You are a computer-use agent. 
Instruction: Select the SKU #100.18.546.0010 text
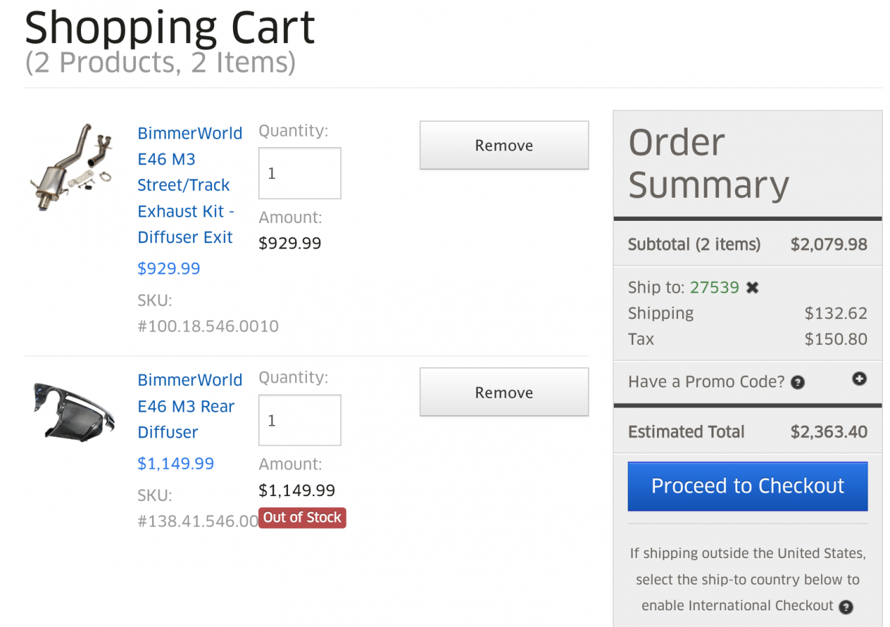click(x=208, y=313)
